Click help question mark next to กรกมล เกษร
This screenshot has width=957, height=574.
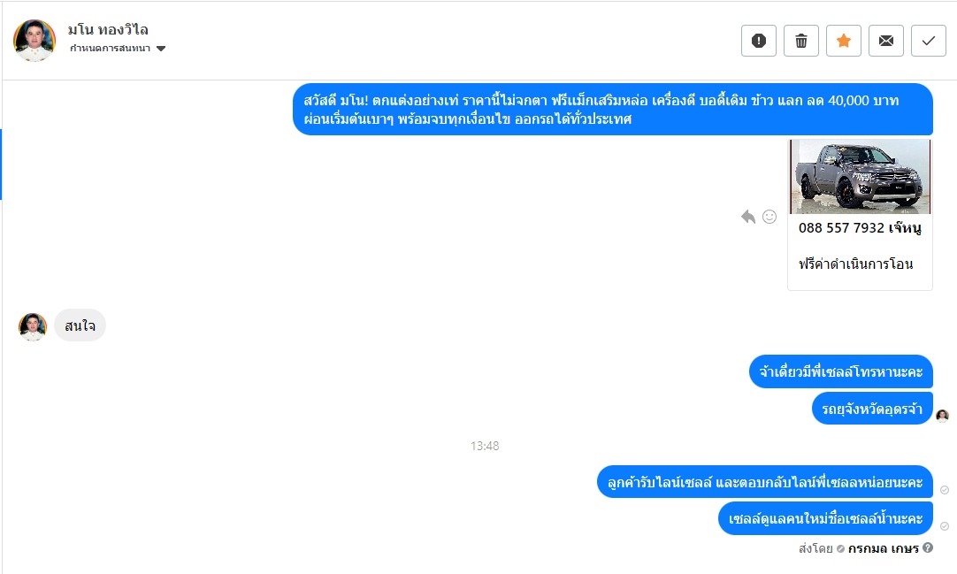pos(928,547)
